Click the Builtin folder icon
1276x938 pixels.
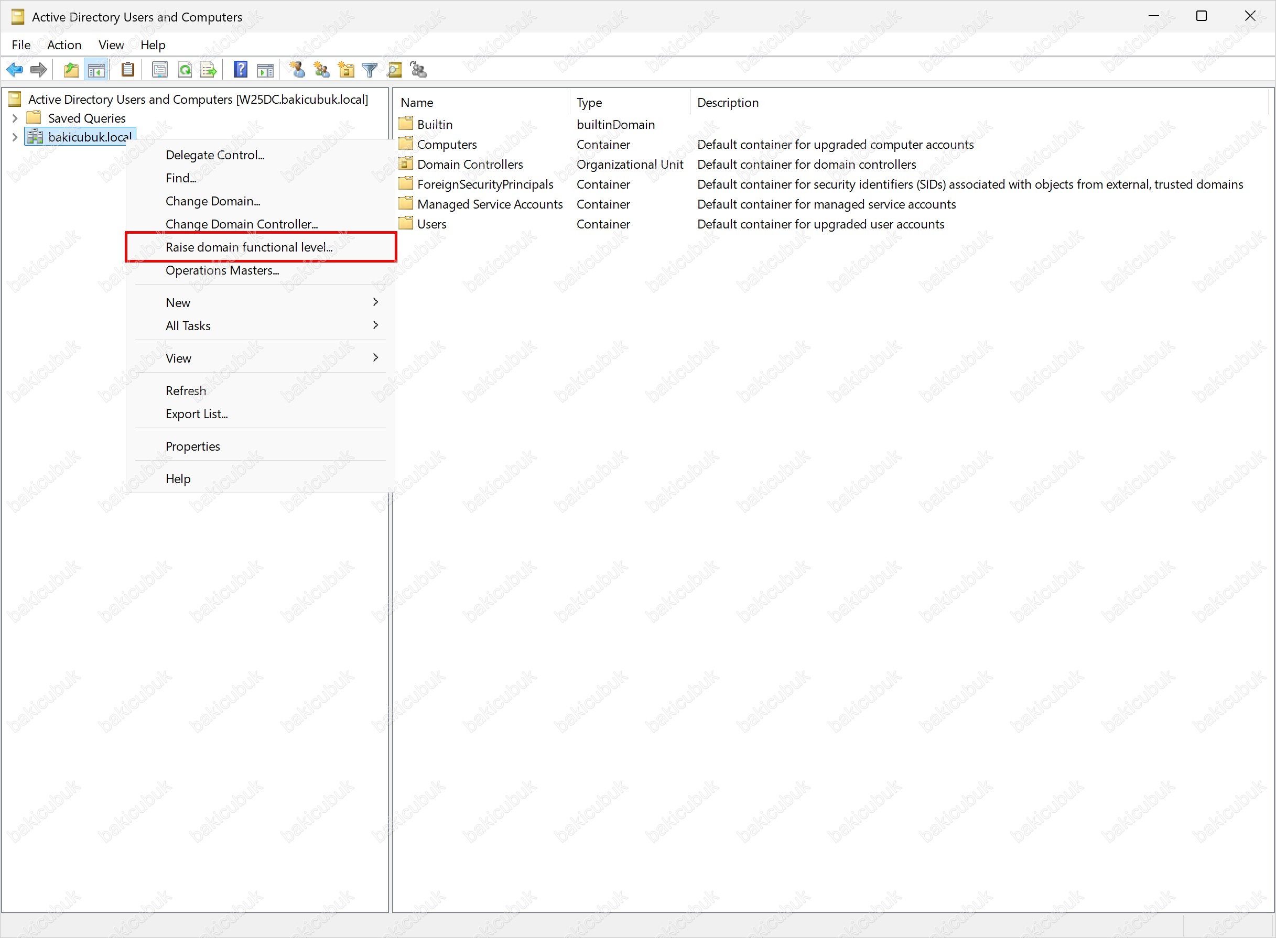coord(405,124)
